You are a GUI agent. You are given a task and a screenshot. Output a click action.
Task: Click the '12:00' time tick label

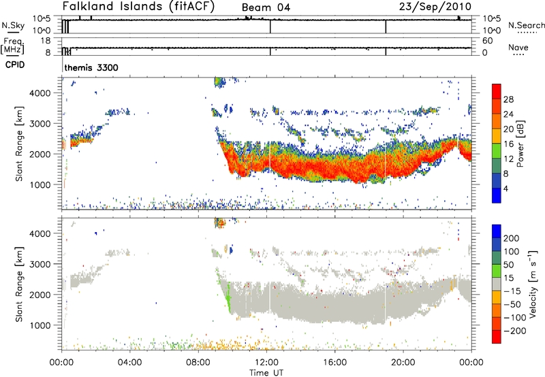(266, 363)
